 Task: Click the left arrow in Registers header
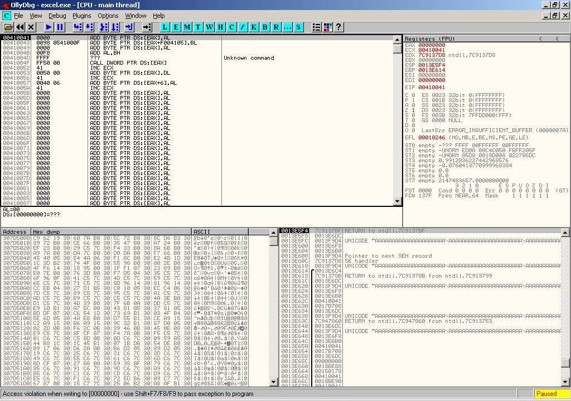540,38
